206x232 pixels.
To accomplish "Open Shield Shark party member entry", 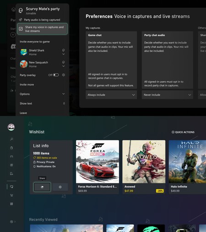I will [x=42, y=52].
